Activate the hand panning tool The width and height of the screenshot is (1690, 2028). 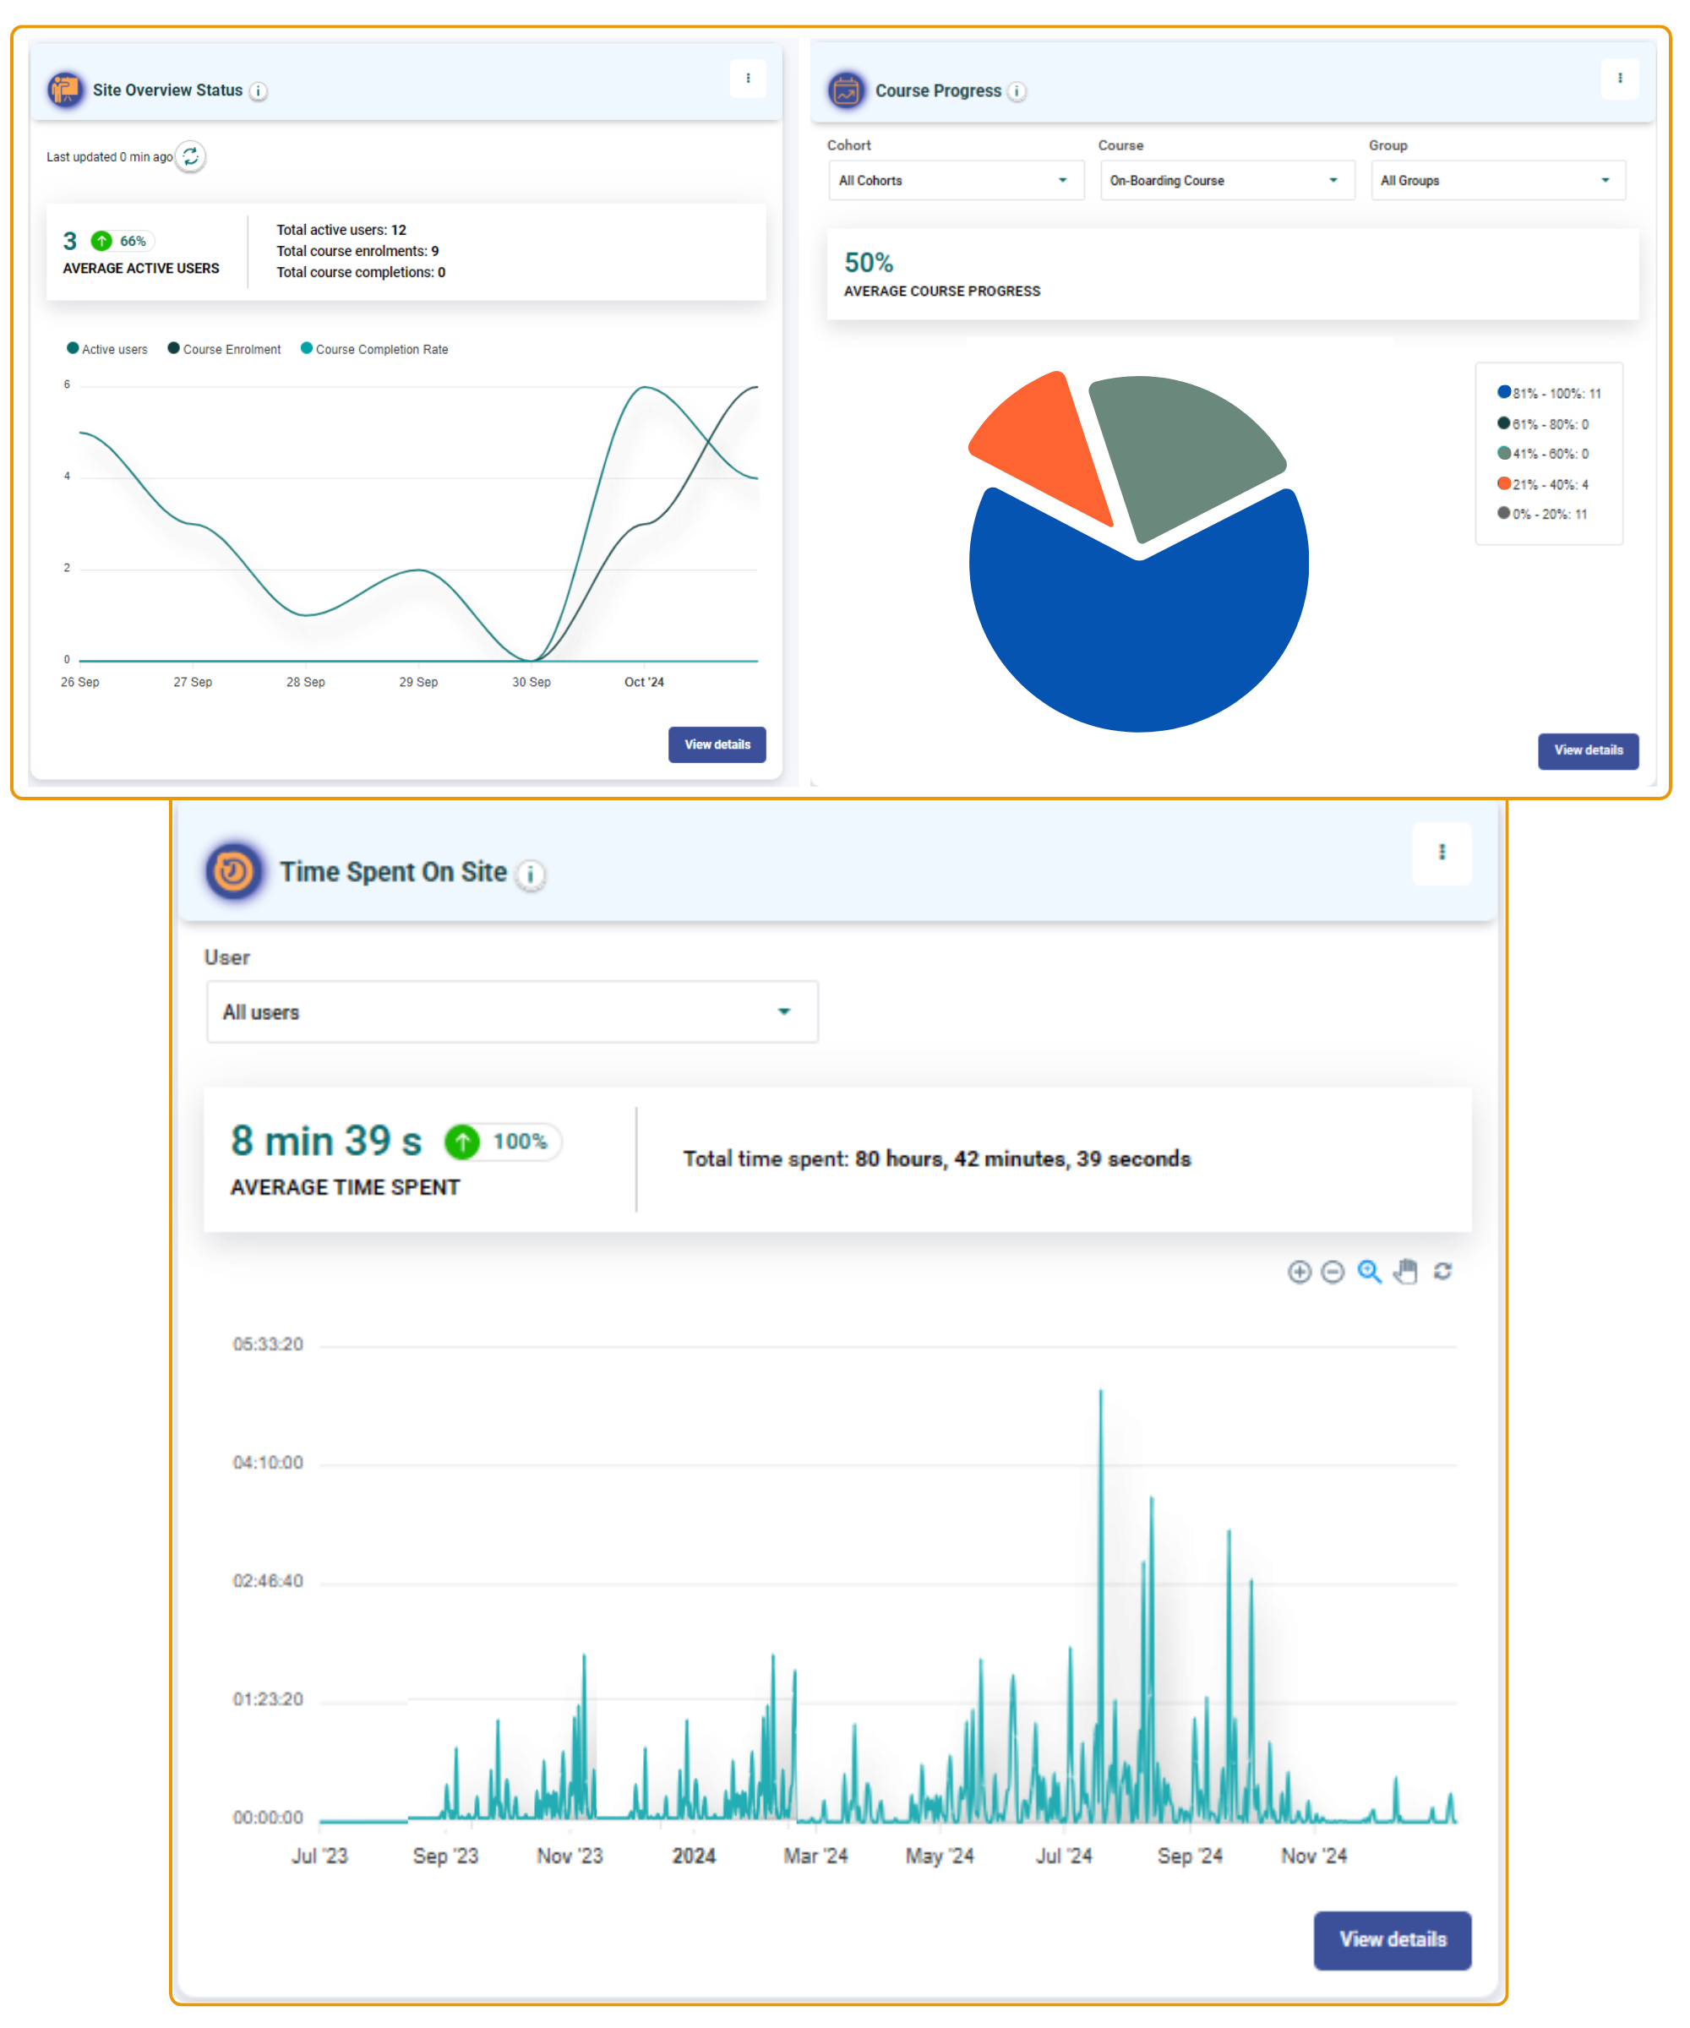point(1406,1272)
